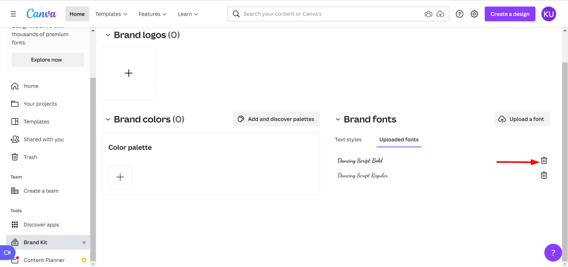
Task: Open the help question mark icon in header
Action: tap(459, 14)
